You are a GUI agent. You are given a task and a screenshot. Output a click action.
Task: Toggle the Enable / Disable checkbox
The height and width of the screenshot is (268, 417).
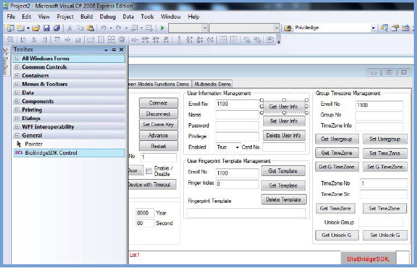[x=149, y=171]
